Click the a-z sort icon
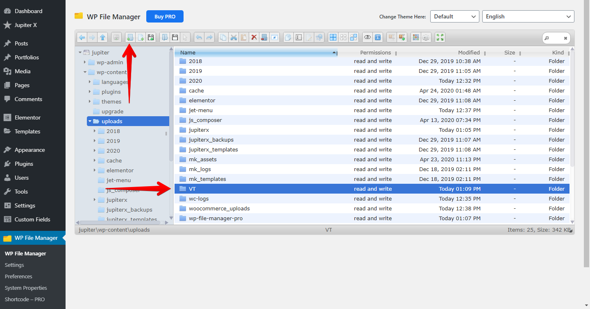The image size is (590, 309). pyautogui.click(x=426, y=37)
